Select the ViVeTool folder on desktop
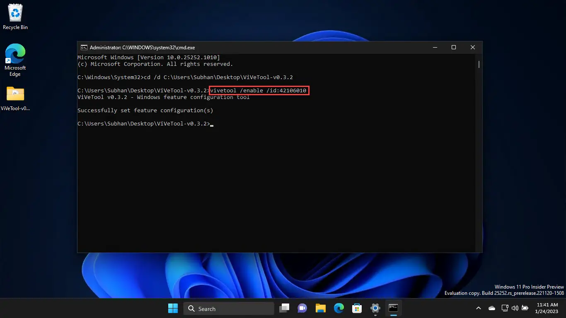Viewport: 566px width, 318px height. 15,99
